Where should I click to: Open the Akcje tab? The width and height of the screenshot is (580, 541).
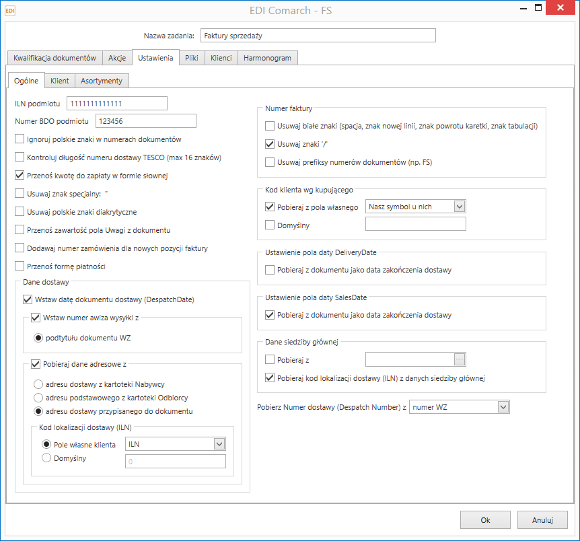[117, 58]
